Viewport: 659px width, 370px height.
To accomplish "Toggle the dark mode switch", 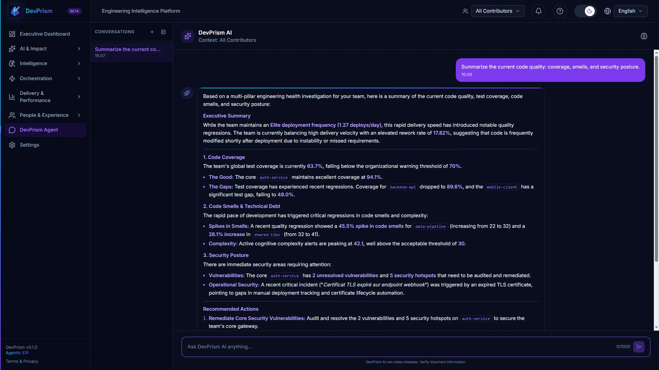I will point(586,11).
